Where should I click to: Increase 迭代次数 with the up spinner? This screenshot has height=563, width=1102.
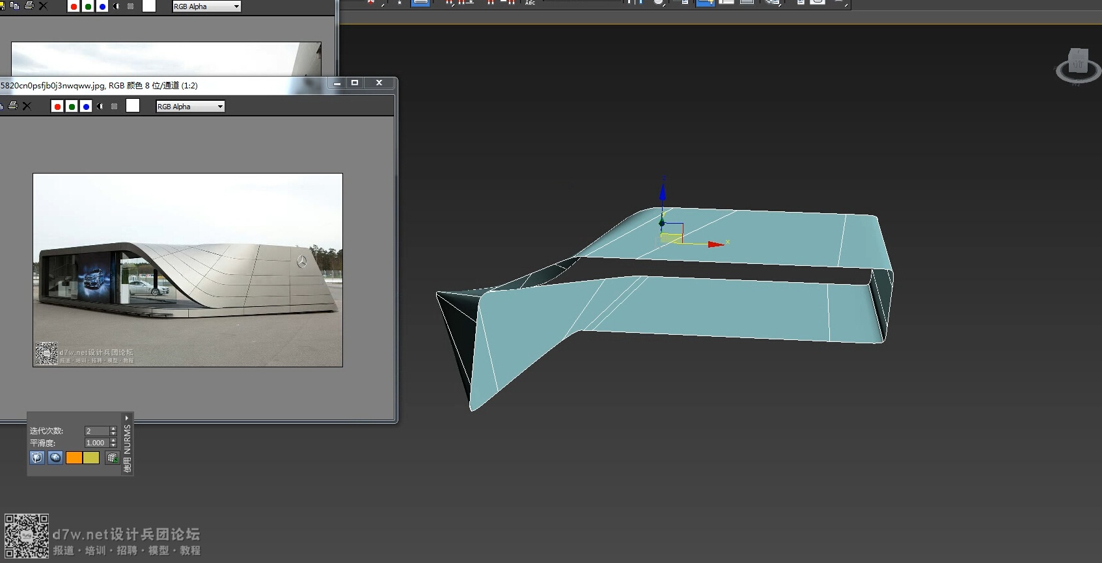click(x=113, y=429)
